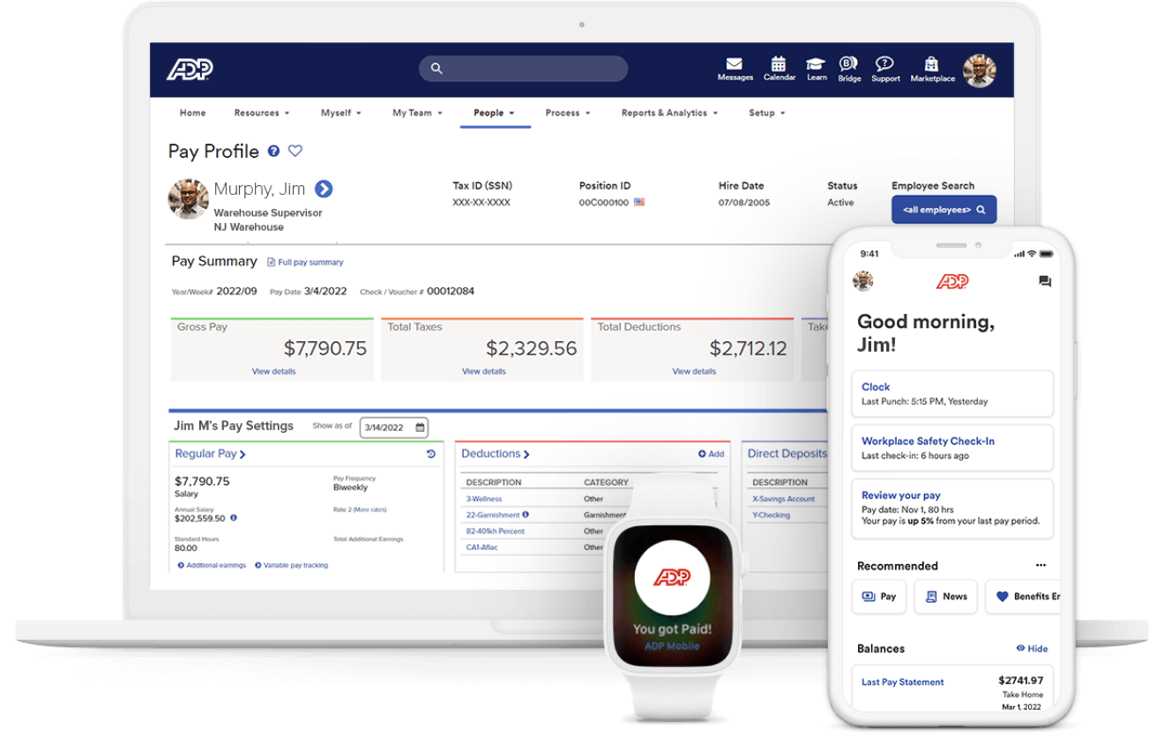The image size is (1164, 736).
Task: Expand the Reports & Analytics menu
Action: tap(669, 113)
